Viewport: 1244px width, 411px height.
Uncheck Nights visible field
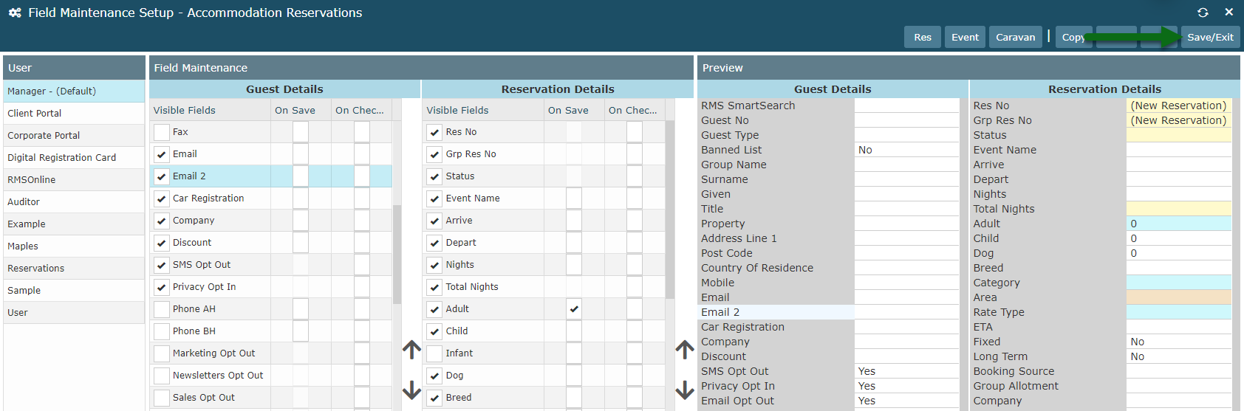tap(434, 265)
